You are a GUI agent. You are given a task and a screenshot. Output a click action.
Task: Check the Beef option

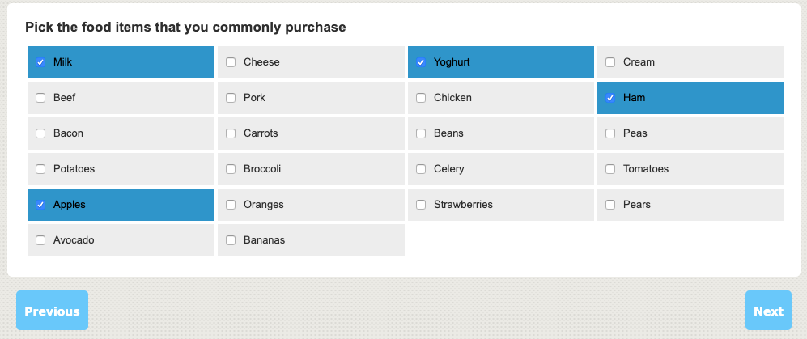click(x=40, y=98)
